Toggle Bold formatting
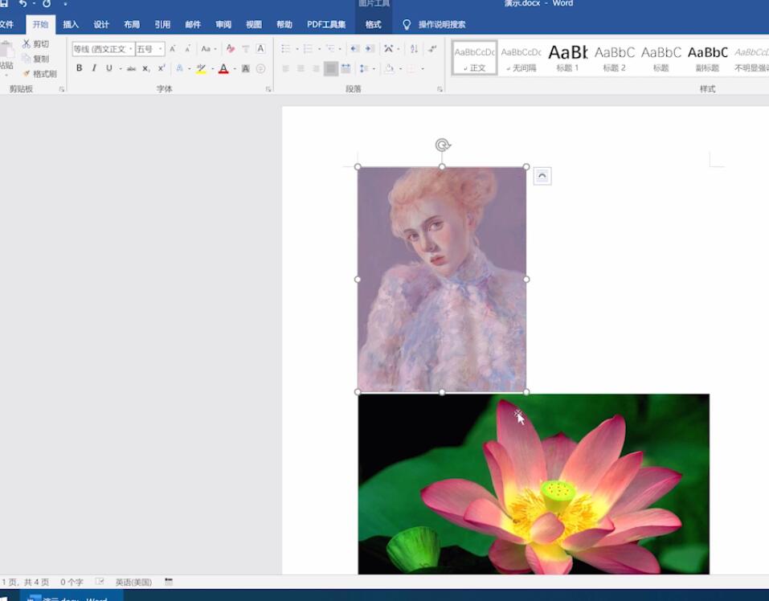The image size is (769, 601). point(79,68)
